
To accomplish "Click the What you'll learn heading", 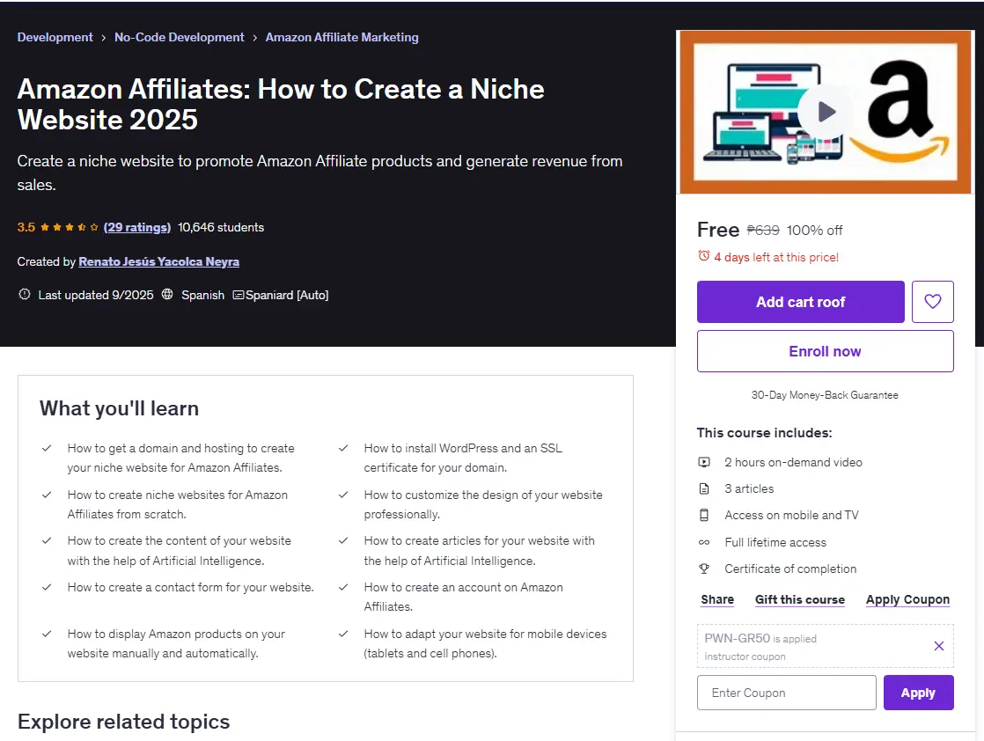I will tap(119, 408).
